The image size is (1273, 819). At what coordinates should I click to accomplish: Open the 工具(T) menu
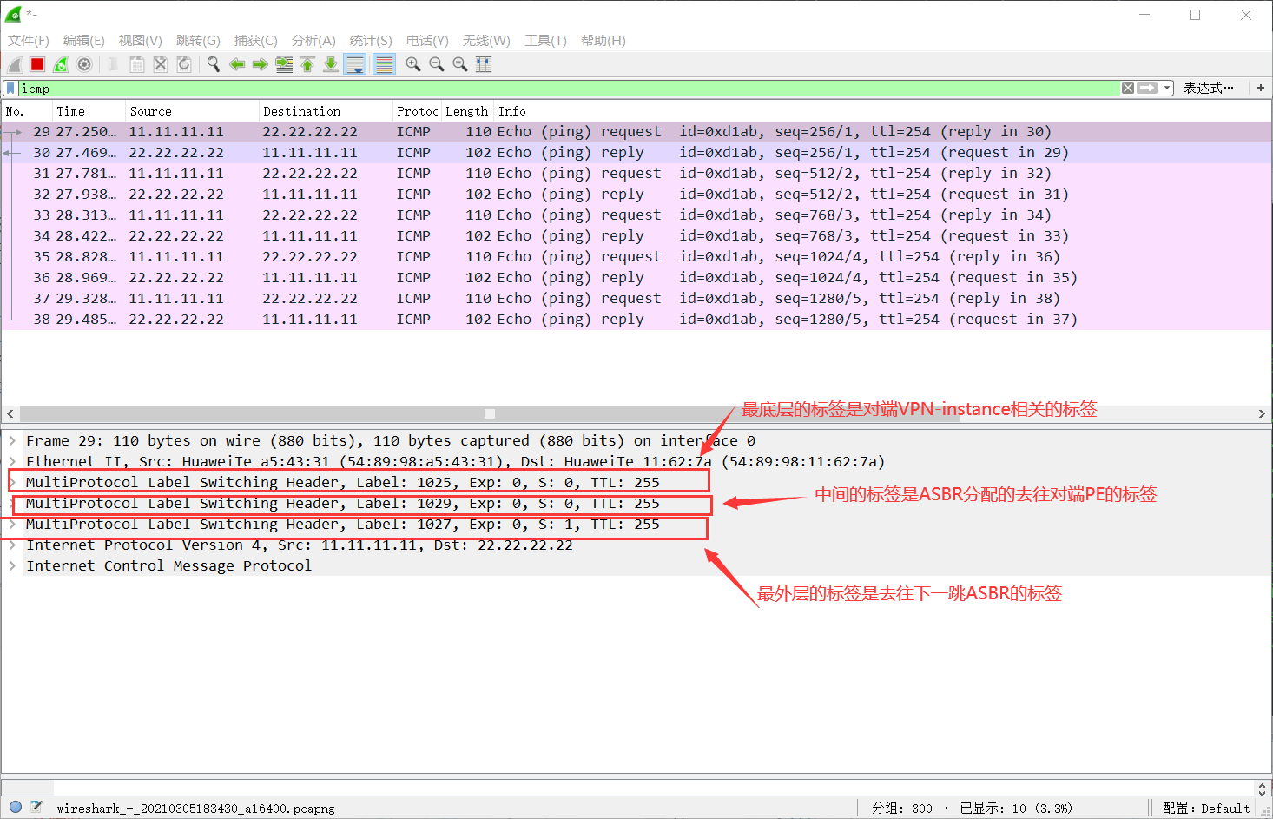[545, 41]
